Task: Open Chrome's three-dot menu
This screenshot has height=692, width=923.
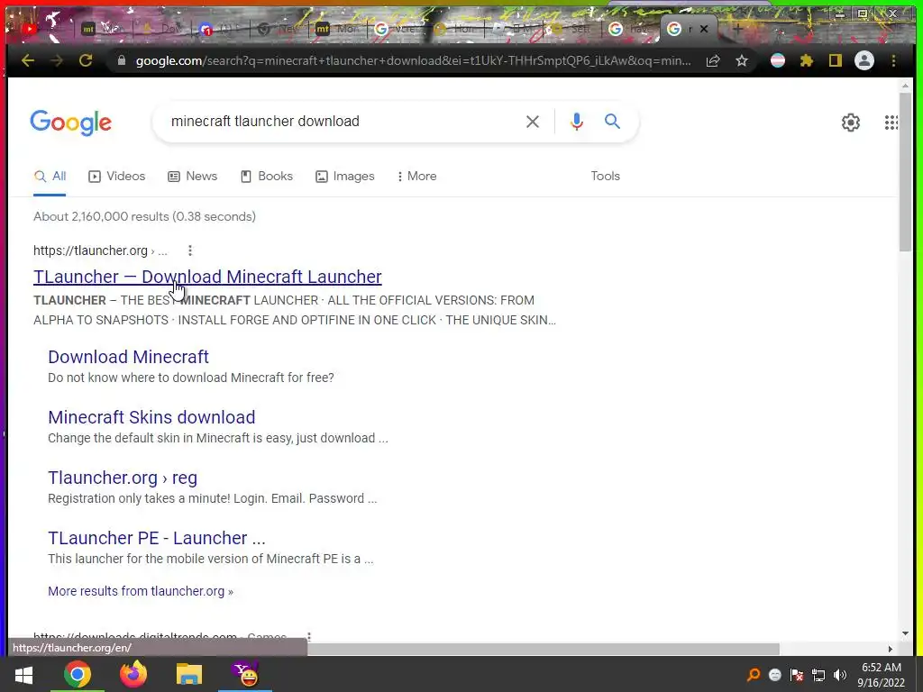Action: 893,60
